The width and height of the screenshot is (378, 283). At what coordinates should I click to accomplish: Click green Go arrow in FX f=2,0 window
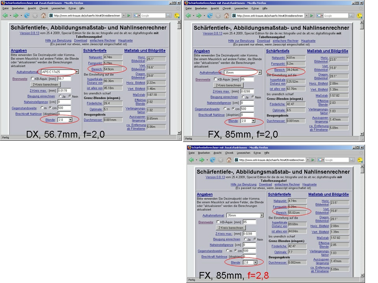(312, 16)
